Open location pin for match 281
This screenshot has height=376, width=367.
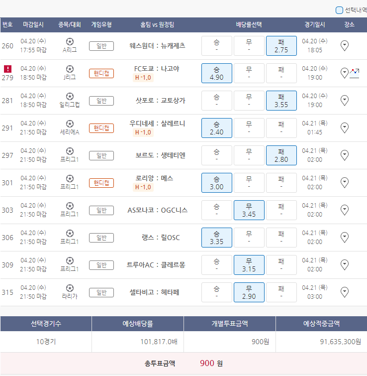click(x=344, y=100)
